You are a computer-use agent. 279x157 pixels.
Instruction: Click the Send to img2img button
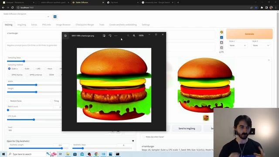tap(187, 128)
